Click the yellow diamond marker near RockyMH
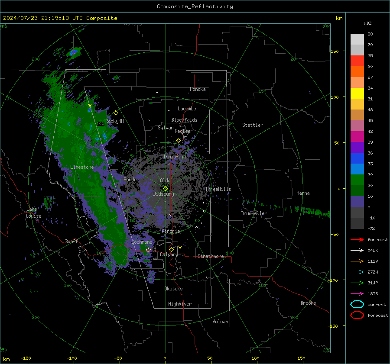The width and height of the screenshot is (390, 364). click(116, 113)
